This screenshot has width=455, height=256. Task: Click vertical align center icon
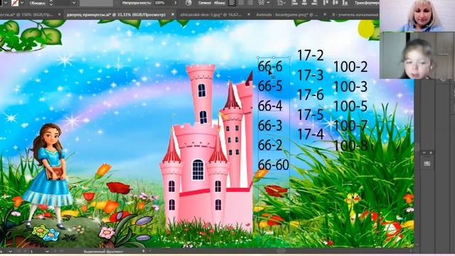point(335,3)
